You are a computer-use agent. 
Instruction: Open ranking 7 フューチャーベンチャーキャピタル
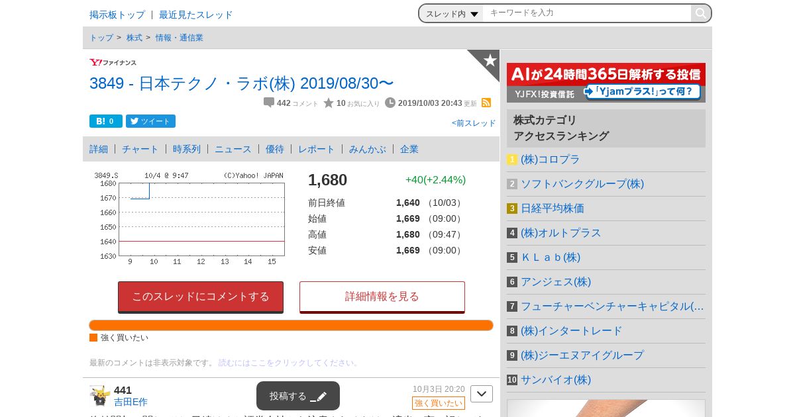612,306
